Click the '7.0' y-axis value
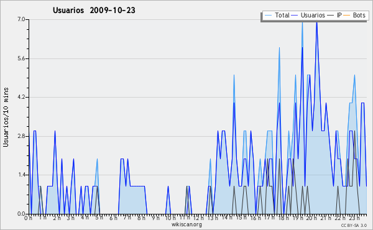This screenshot has height=230, width=373. tap(21, 19)
